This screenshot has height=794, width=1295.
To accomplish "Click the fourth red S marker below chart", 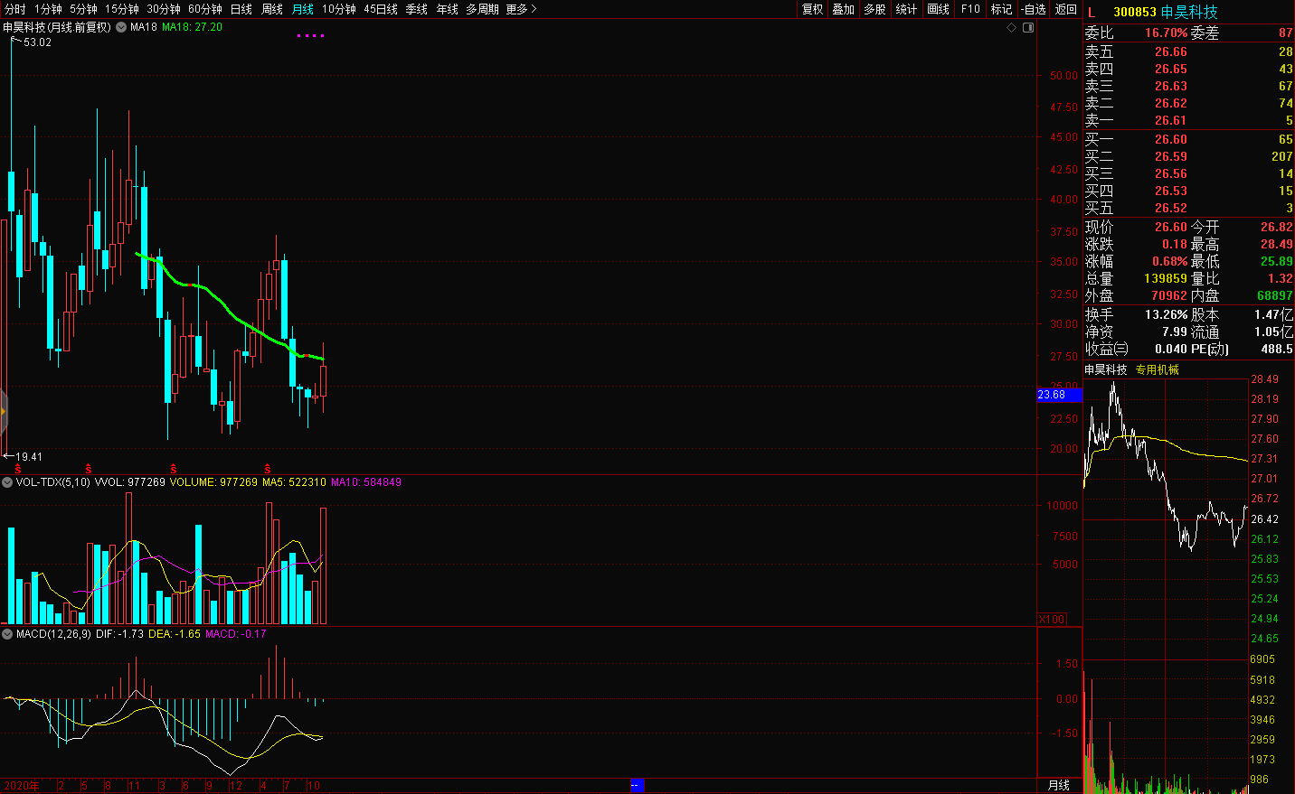I will click(x=268, y=469).
